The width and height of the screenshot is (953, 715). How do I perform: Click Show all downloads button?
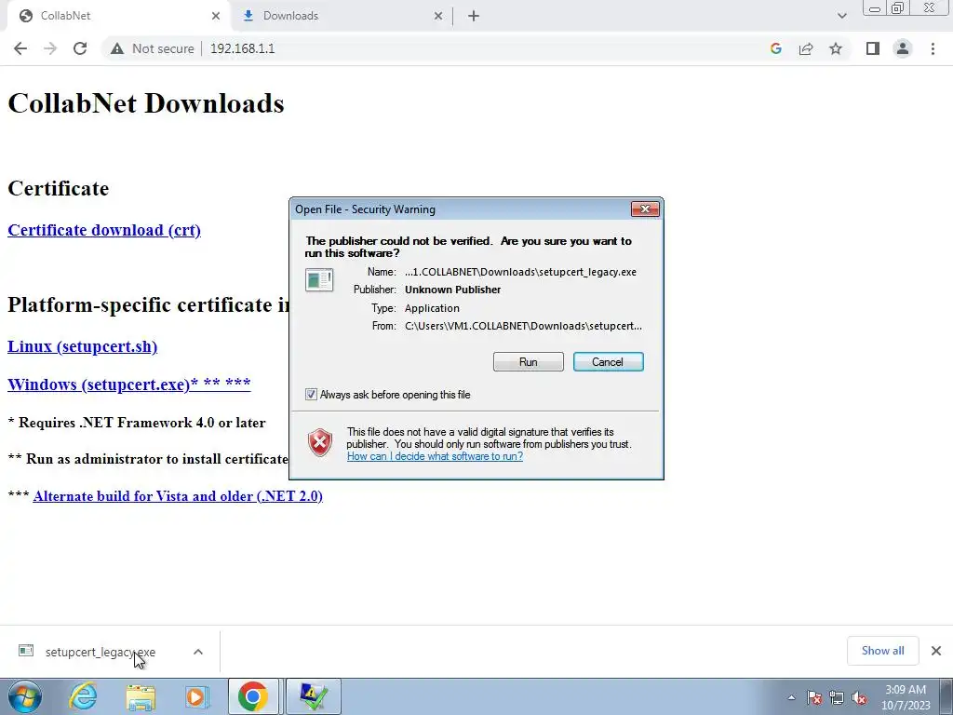[882, 651]
